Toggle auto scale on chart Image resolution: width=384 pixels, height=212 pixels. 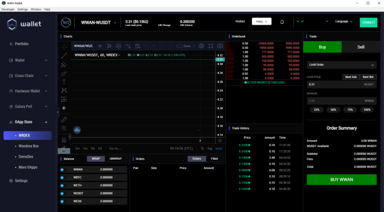coord(219,148)
